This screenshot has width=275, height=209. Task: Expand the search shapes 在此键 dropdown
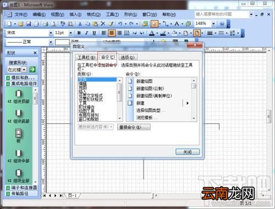tap(24, 70)
